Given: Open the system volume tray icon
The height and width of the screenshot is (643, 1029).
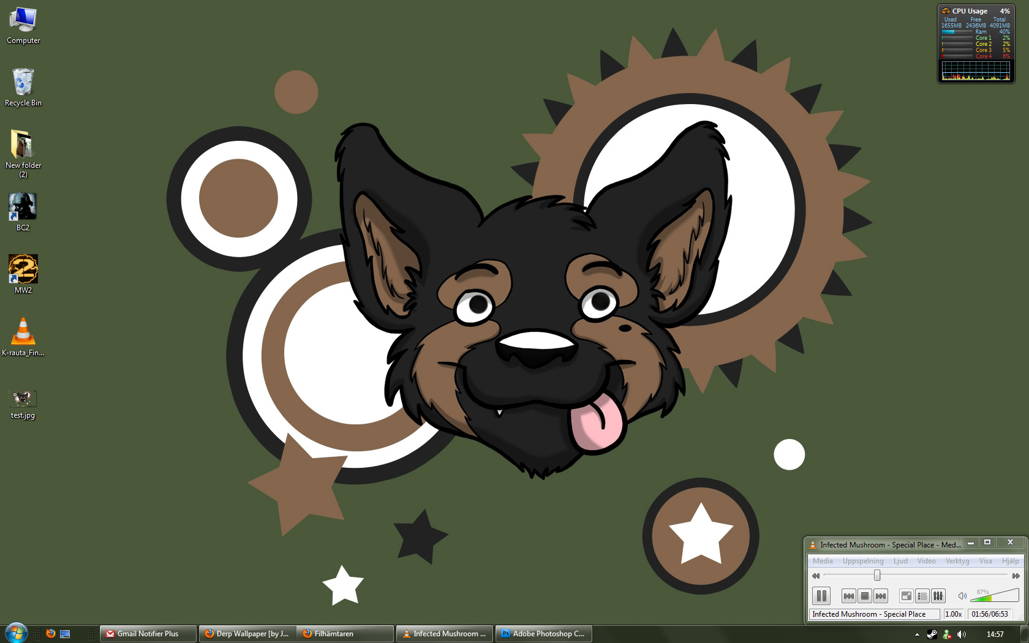Looking at the screenshot, I should coord(962,634).
